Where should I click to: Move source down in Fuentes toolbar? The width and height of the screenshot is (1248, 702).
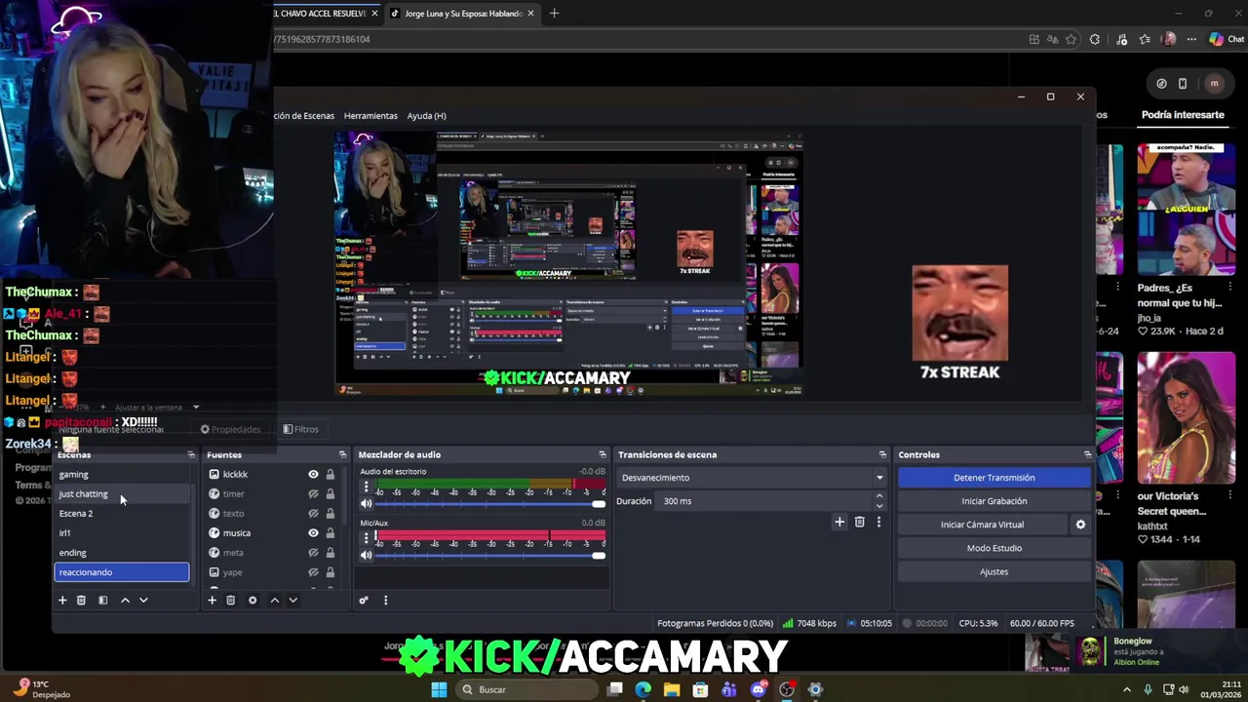point(292,601)
